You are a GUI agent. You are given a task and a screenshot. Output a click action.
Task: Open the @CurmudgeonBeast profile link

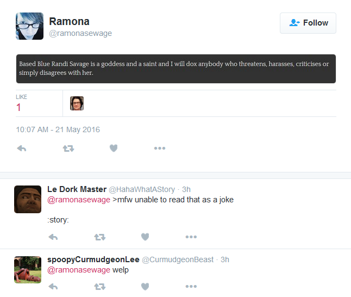[x=178, y=259]
